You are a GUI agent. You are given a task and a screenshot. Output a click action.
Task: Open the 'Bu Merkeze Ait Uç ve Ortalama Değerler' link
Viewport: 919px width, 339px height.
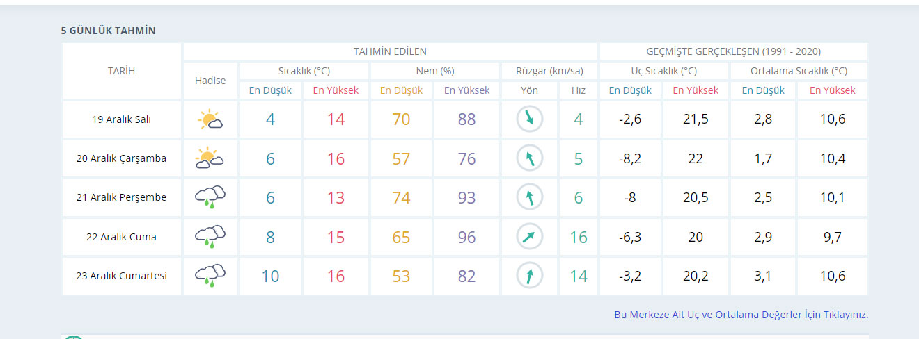[741, 315]
